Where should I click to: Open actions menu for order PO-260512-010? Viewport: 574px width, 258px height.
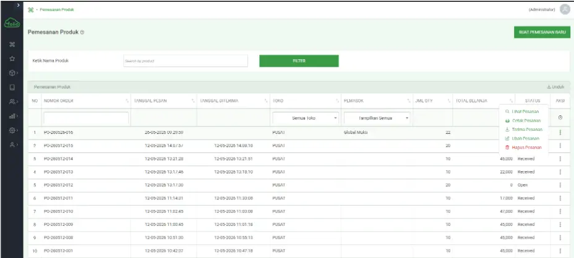tap(560, 212)
